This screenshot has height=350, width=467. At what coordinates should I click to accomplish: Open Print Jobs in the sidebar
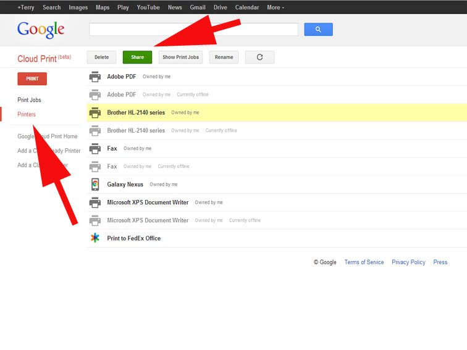coord(29,100)
